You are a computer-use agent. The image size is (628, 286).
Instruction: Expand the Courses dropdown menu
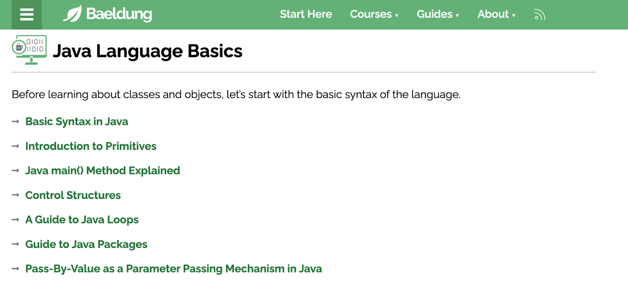click(374, 14)
